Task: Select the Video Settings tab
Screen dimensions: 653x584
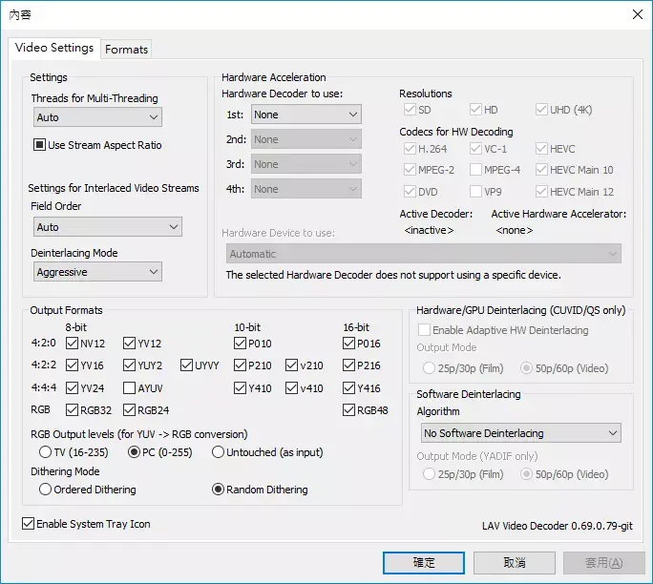Action: 54,48
